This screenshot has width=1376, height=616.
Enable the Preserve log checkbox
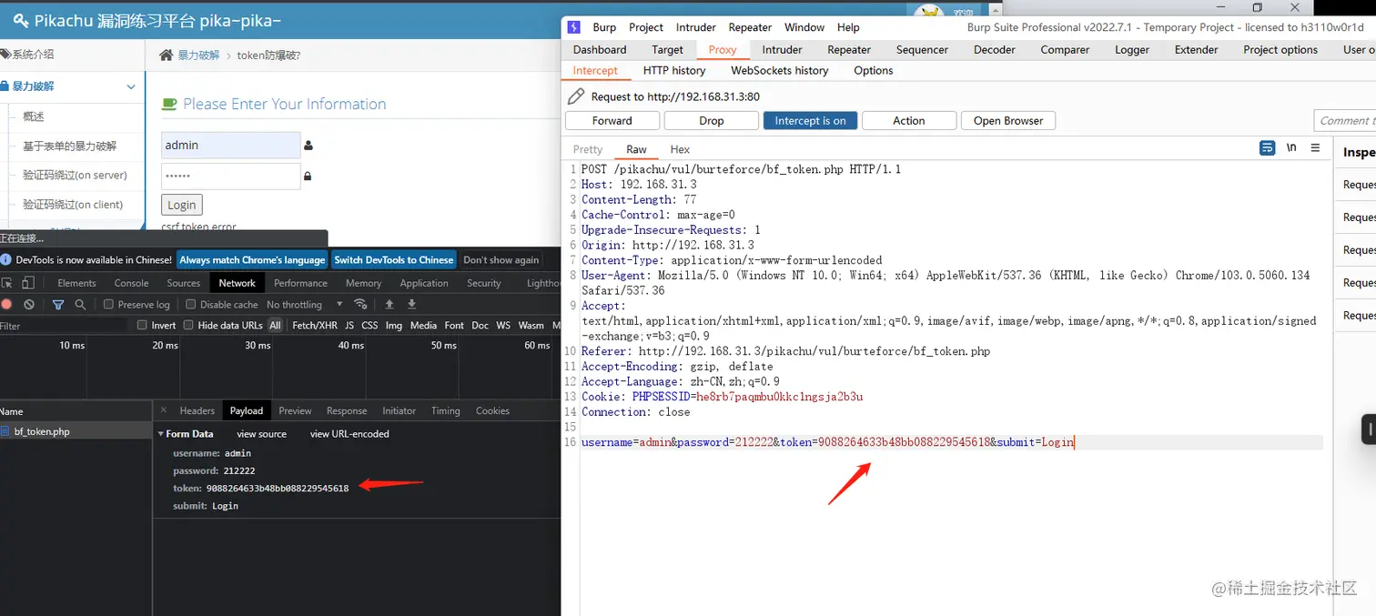click(108, 305)
